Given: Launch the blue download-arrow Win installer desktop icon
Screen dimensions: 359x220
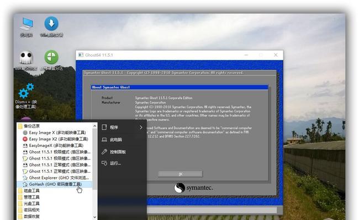Looking at the screenshot, I should (x=51, y=27).
